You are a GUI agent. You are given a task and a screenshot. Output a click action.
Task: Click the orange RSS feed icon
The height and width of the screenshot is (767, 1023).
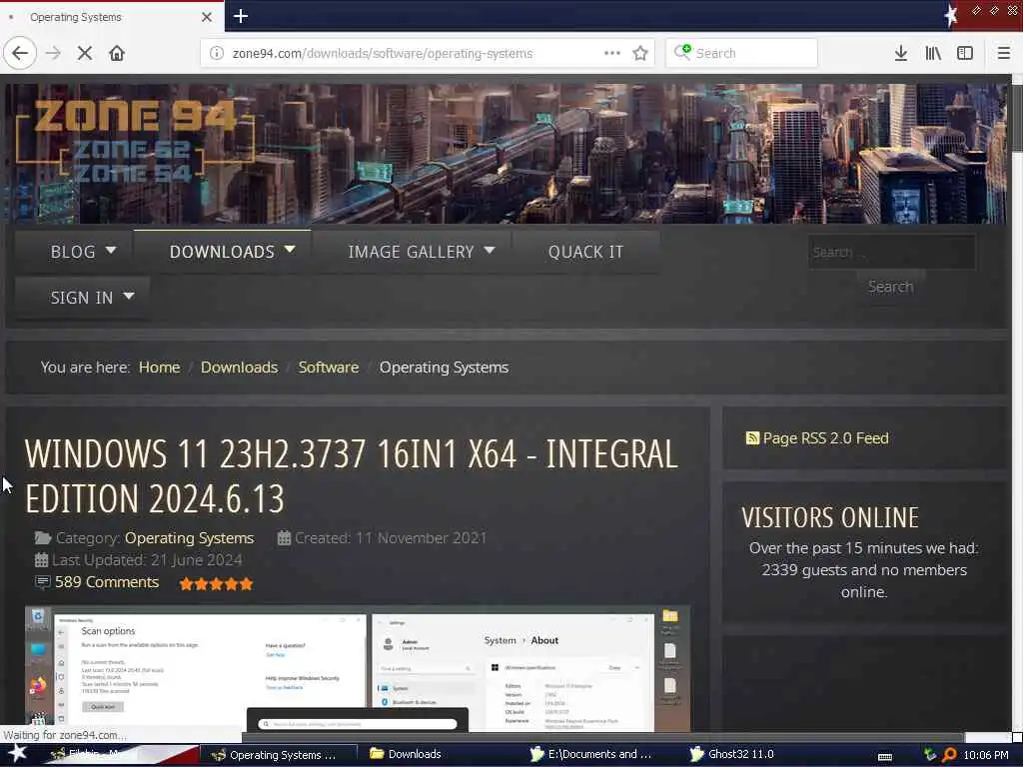(752, 438)
